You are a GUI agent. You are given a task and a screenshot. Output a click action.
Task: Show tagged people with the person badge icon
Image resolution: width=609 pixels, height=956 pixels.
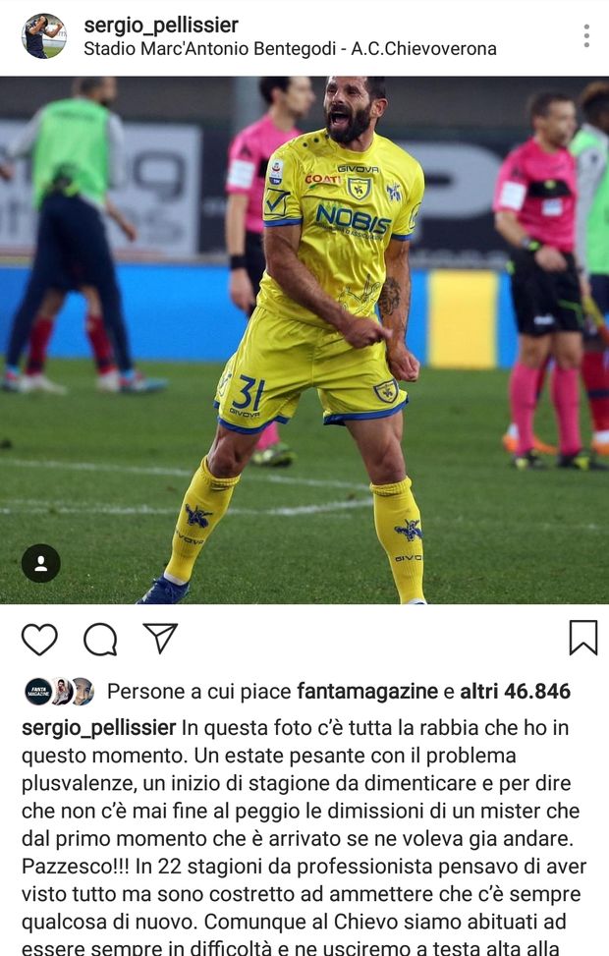pos(41,563)
